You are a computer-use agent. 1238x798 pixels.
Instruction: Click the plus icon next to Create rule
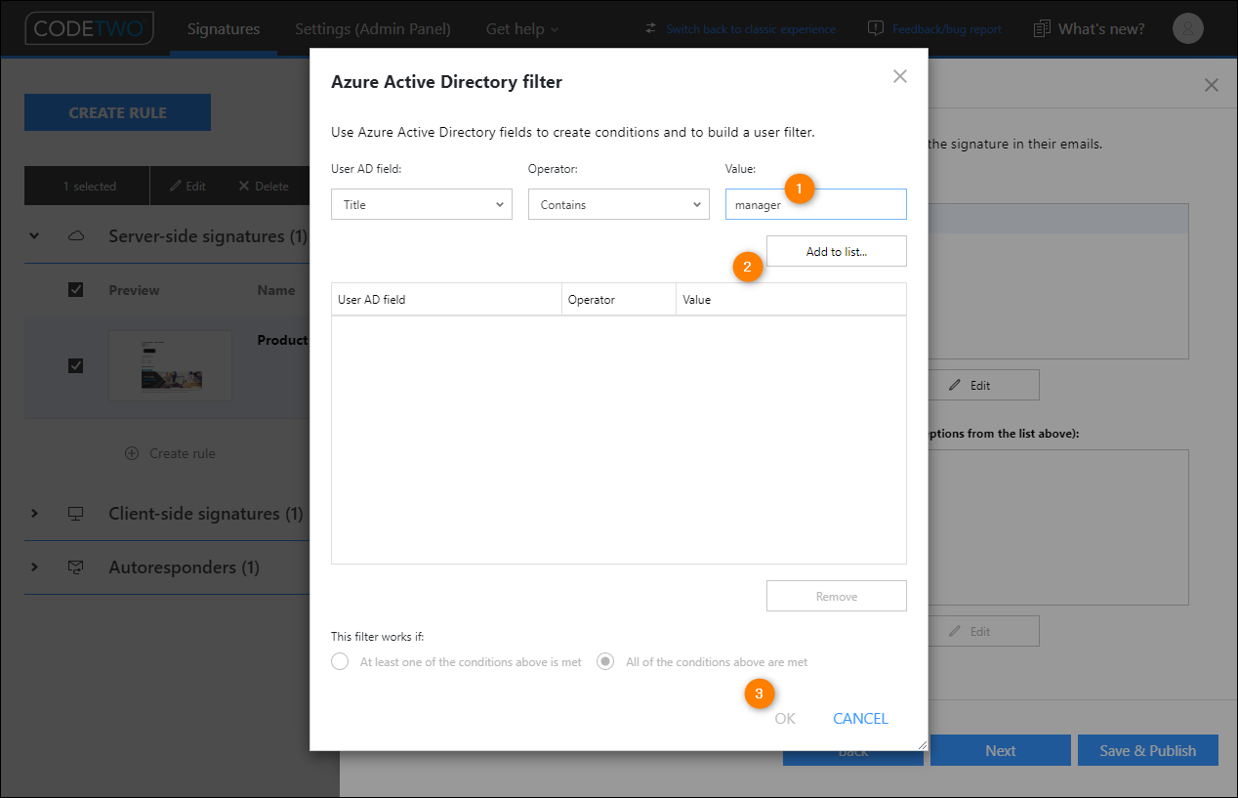coord(132,453)
